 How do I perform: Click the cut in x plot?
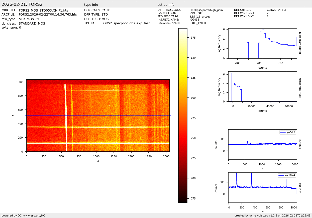click(x=262, y=145)
